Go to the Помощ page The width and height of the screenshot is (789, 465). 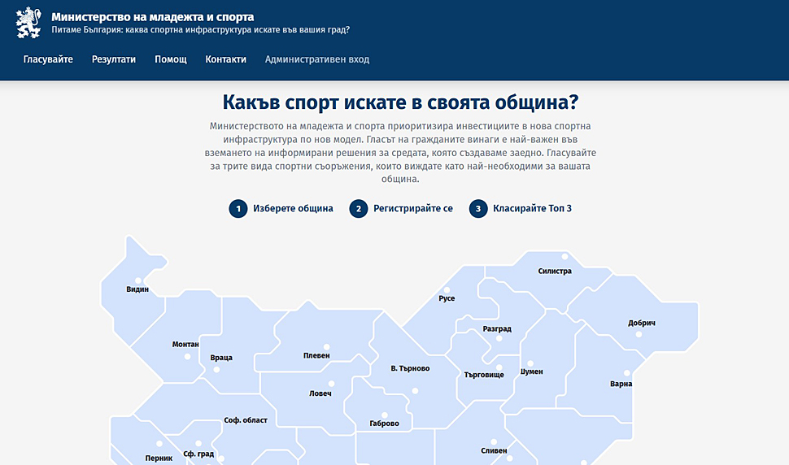pos(171,59)
